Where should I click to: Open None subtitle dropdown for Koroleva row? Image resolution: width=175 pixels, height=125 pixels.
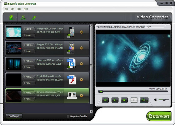(29, 99)
